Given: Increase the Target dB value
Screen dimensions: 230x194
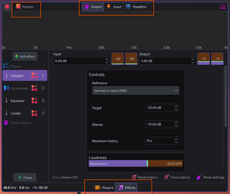Looking at the screenshot, I should 176,106.
